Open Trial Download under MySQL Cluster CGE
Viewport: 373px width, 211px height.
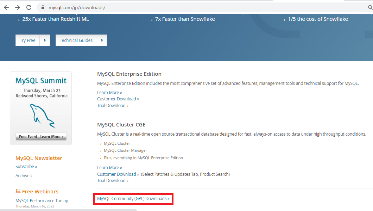[113, 180]
